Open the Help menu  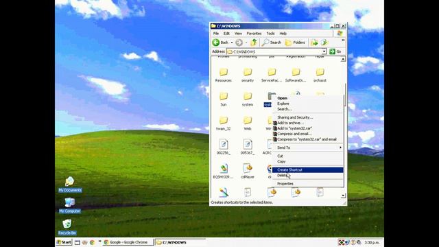(x=283, y=34)
